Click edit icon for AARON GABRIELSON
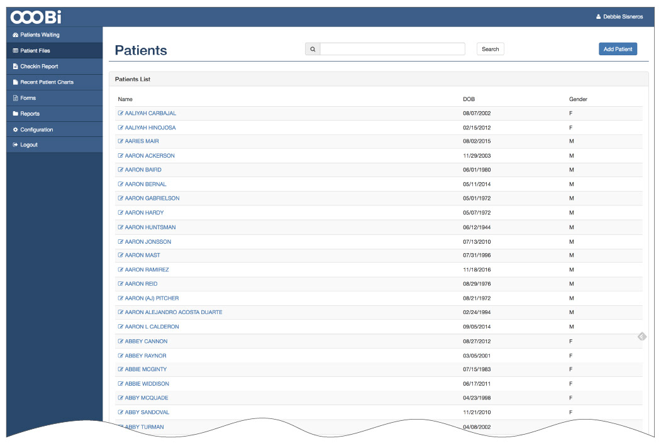The height and width of the screenshot is (446, 661). point(121,199)
